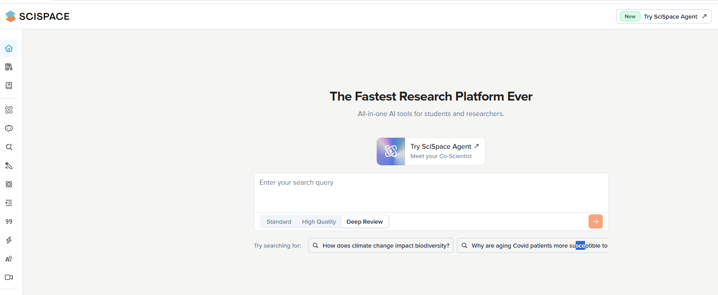The width and height of the screenshot is (718, 295).
Task: Click 'The Fastest Research Platform Ever' heading
Action: pyautogui.click(x=431, y=97)
